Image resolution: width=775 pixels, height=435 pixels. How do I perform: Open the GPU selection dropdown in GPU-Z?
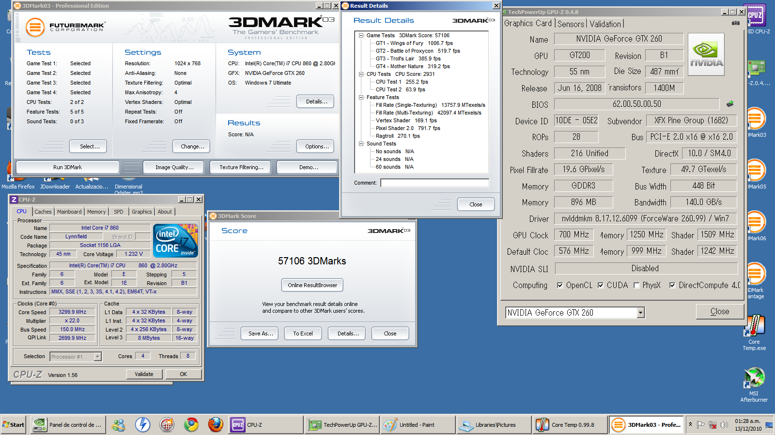(640, 313)
